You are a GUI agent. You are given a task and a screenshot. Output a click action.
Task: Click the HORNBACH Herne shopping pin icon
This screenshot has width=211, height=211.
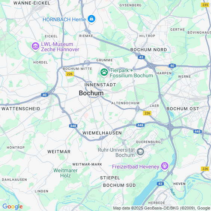[x=91, y=19]
